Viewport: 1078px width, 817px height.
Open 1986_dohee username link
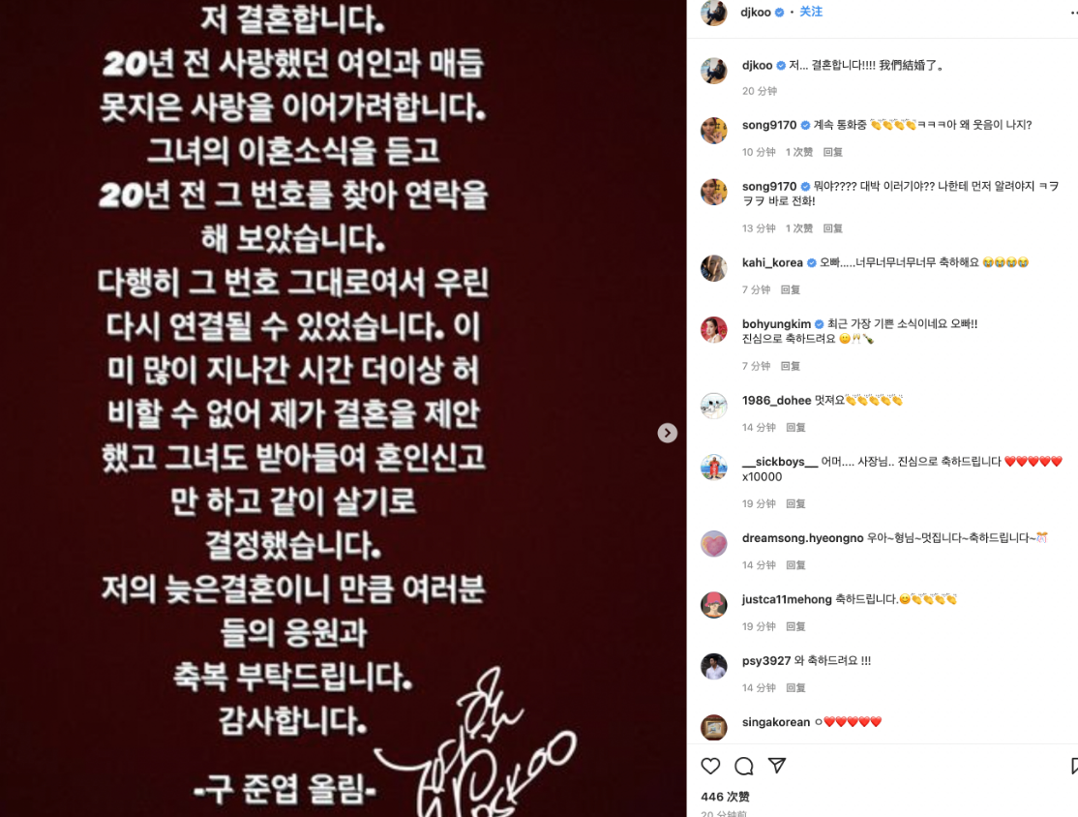tap(776, 400)
